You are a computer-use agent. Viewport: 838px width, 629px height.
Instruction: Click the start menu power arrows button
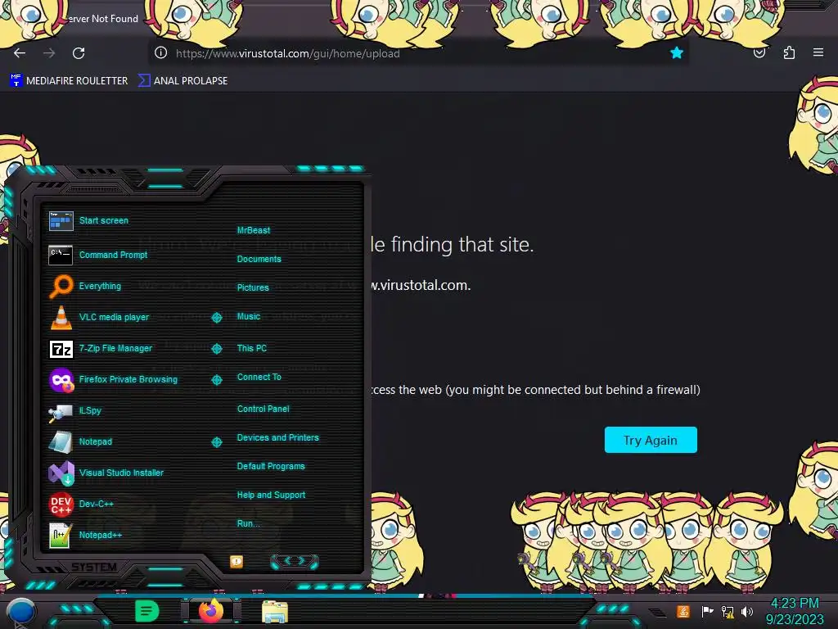pos(295,561)
